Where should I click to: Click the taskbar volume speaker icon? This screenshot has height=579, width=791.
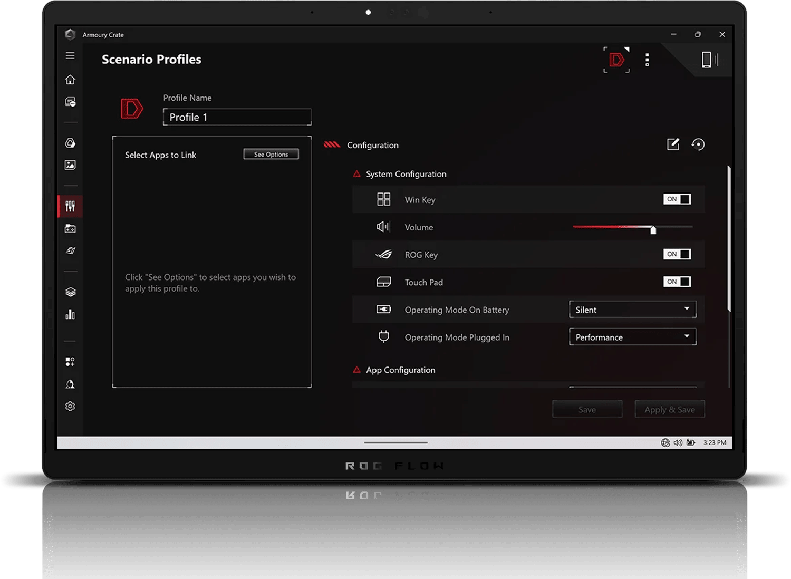coord(678,442)
